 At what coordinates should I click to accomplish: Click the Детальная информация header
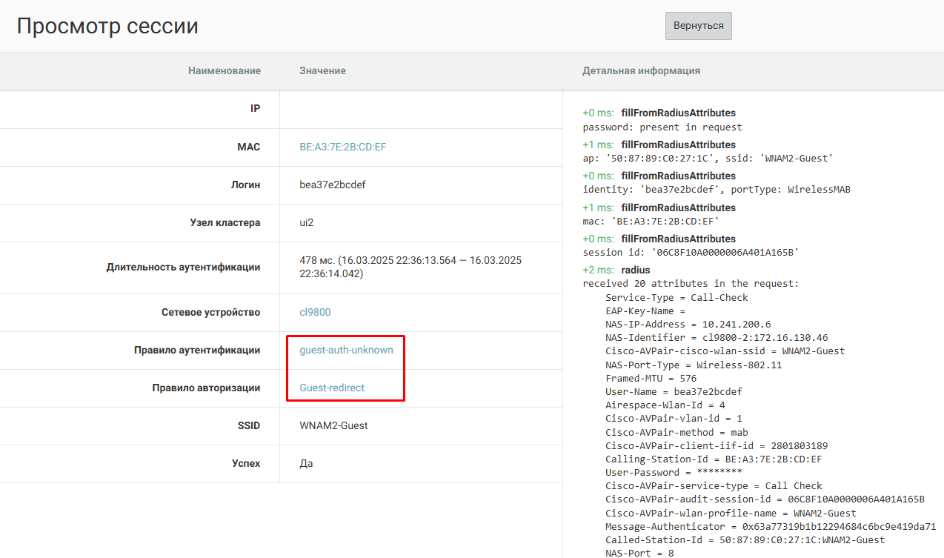(641, 70)
